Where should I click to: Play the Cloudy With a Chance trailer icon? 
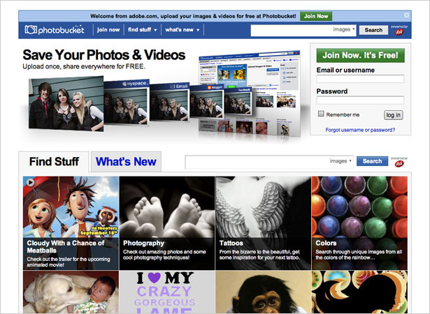tap(31, 182)
